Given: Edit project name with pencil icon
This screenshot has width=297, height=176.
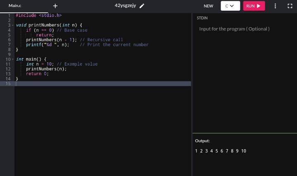Looking at the screenshot, I should (x=142, y=6).
